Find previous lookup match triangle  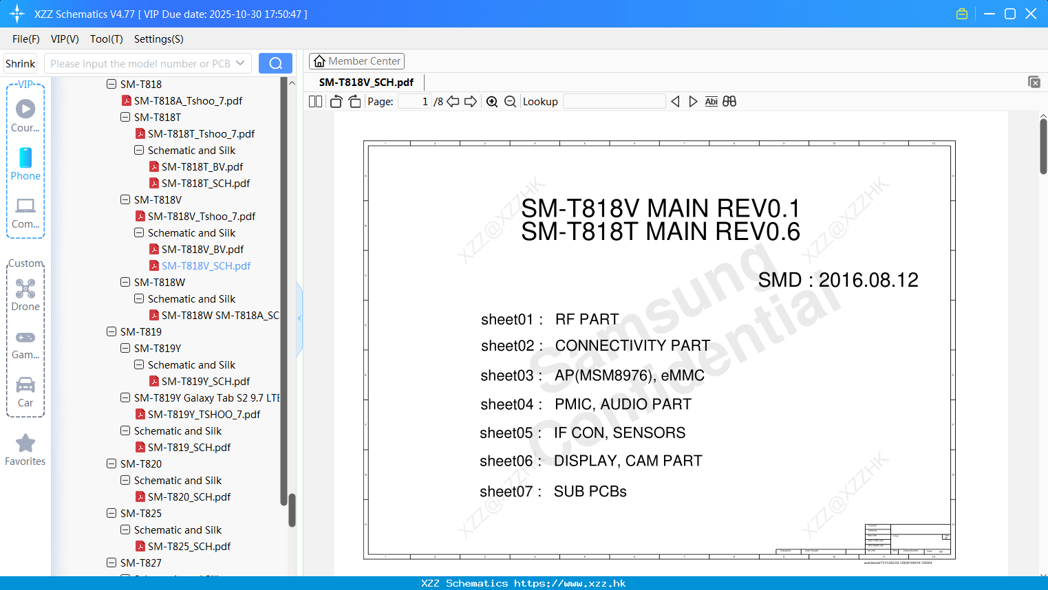pyautogui.click(x=675, y=102)
